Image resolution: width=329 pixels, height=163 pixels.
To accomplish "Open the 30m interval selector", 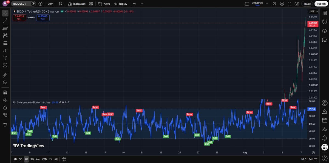I will tap(50, 4).
